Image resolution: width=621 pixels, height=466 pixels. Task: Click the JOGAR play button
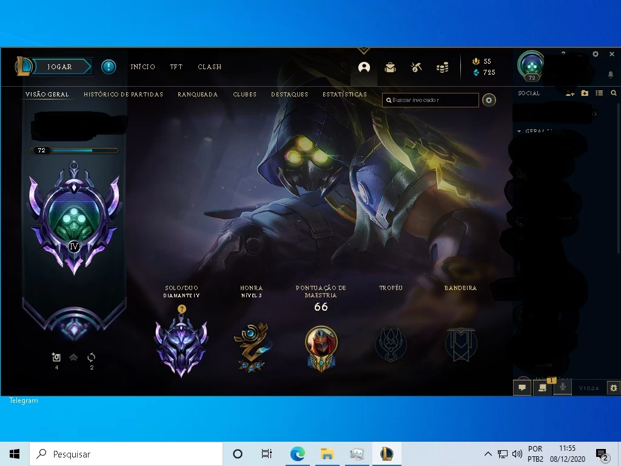(x=60, y=67)
